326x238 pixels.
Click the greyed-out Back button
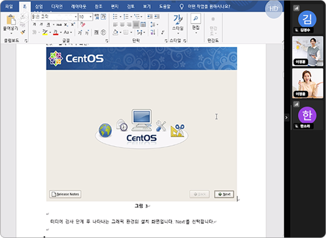[x=199, y=194]
